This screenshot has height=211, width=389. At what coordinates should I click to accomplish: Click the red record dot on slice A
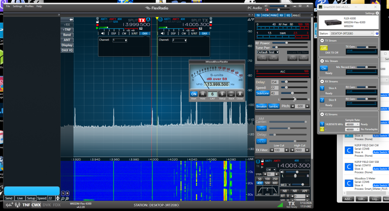98,25
